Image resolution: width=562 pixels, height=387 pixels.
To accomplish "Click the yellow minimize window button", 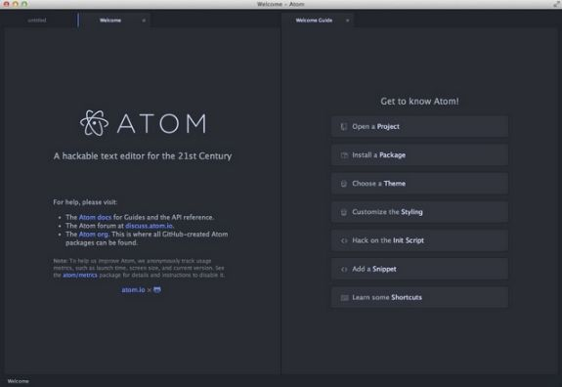I will click(x=16, y=4).
